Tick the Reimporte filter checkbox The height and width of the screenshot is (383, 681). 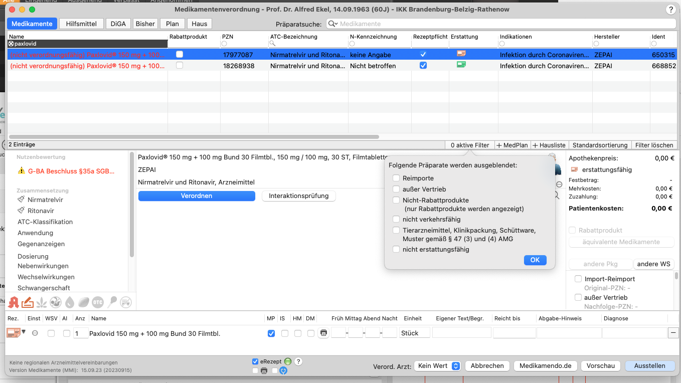pyautogui.click(x=396, y=178)
